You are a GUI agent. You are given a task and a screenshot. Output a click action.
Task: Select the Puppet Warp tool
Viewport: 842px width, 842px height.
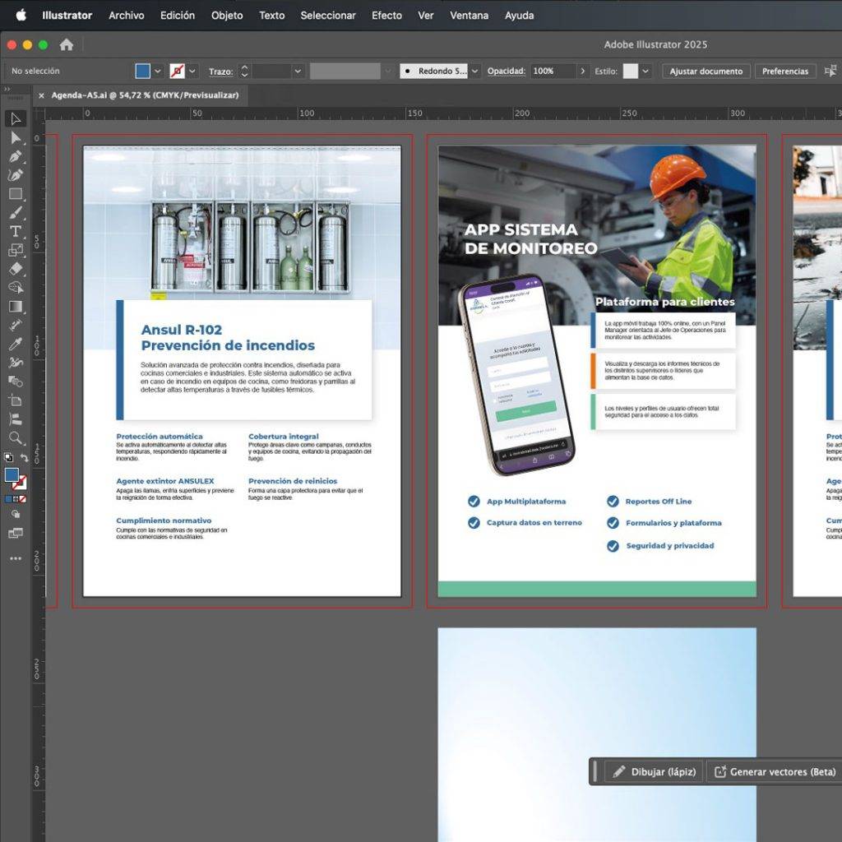[x=16, y=363]
